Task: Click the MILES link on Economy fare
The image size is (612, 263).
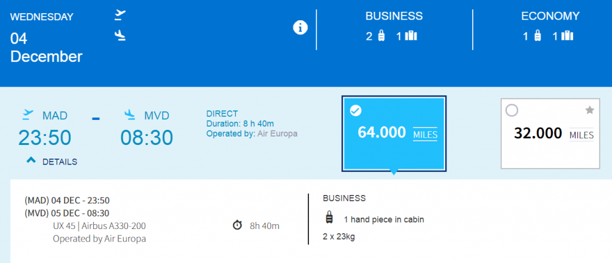Action: pyautogui.click(x=581, y=135)
